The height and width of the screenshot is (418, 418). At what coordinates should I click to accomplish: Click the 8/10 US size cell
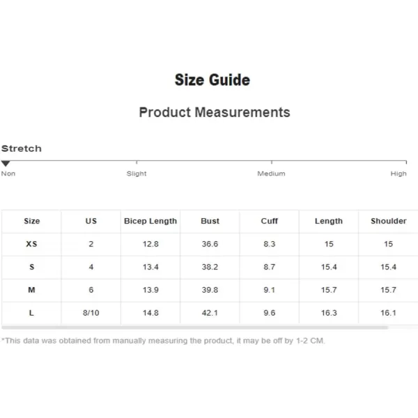tap(91, 313)
